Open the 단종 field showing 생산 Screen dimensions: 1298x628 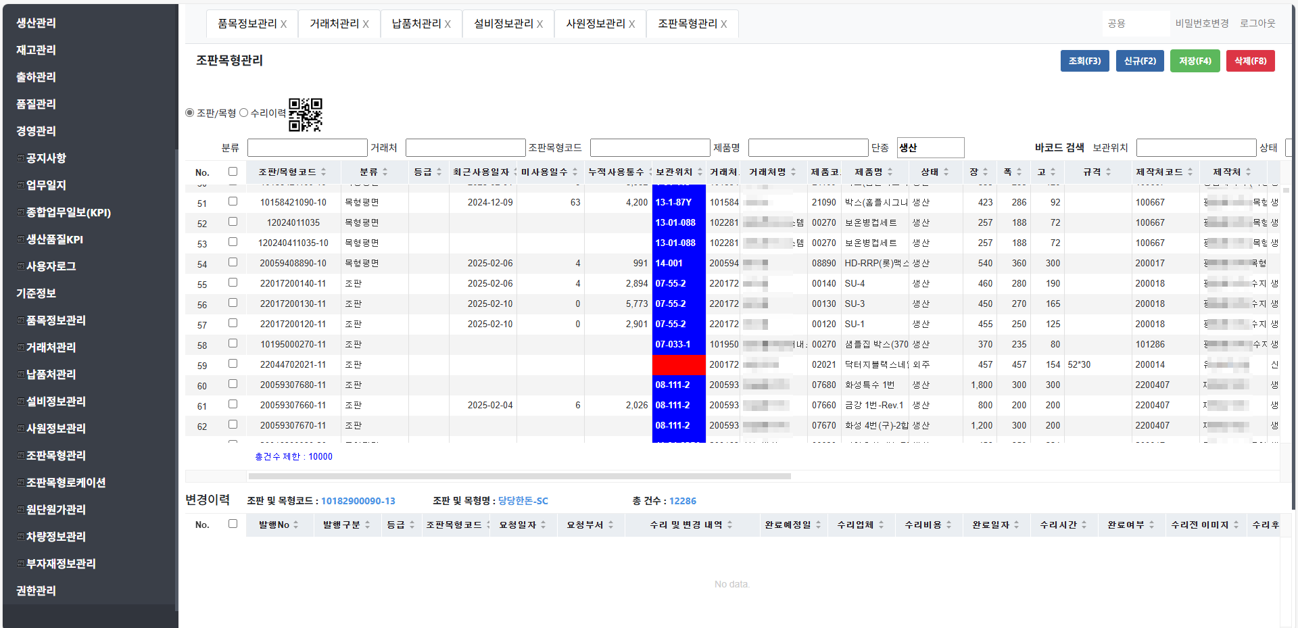click(x=930, y=147)
